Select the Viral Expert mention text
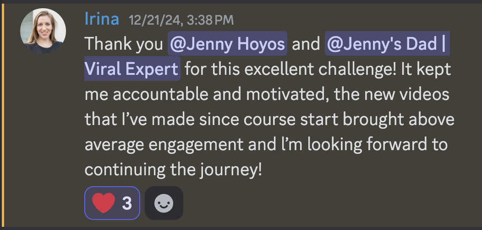 click(132, 70)
